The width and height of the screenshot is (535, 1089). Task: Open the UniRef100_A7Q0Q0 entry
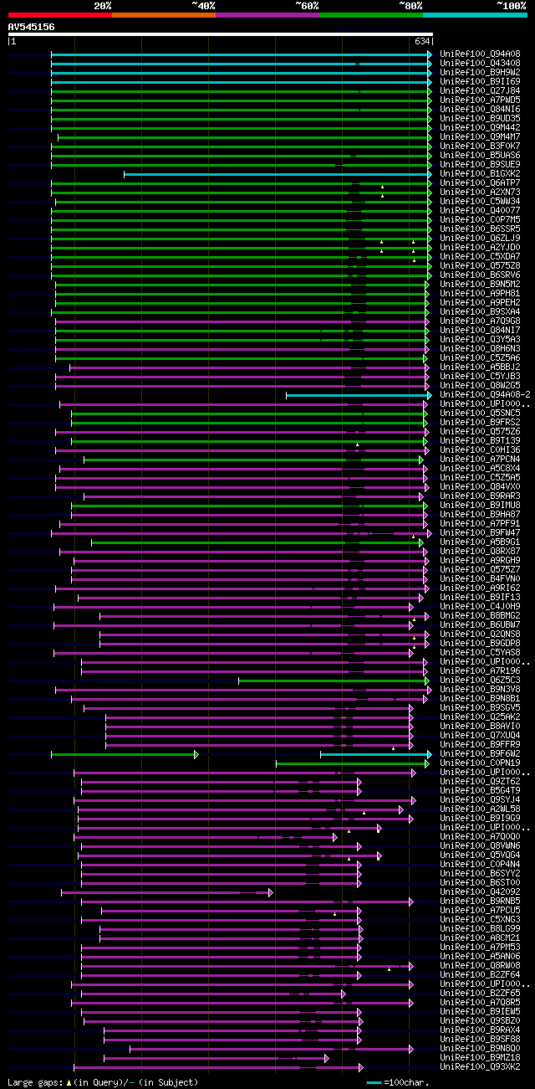coord(480,836)
